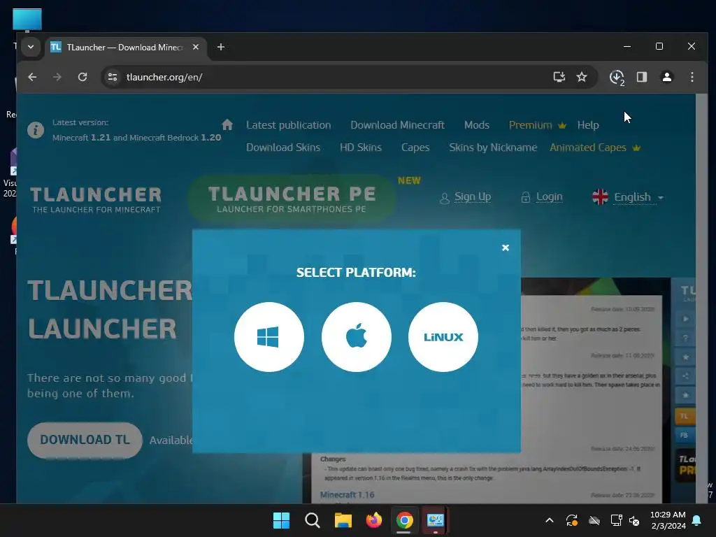Screen dimensions: 716x537
Task: Click the website home icon
Action: [227, 124]
